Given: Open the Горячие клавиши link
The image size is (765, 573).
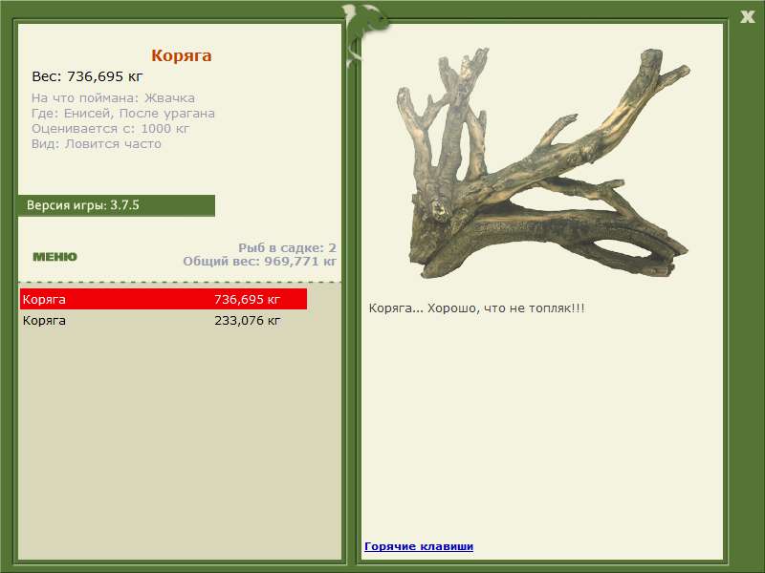Looking at the screenshot, I should point(419,546).
